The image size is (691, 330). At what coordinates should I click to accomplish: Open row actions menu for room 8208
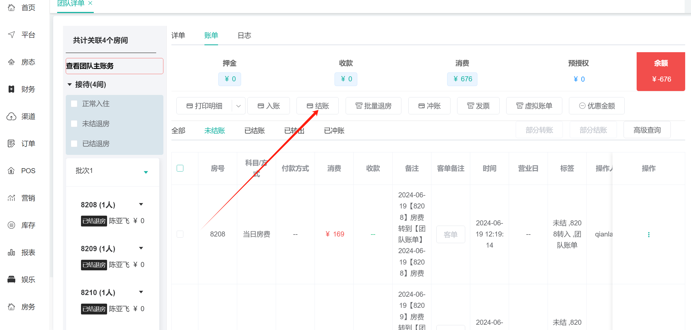point(649,235)
